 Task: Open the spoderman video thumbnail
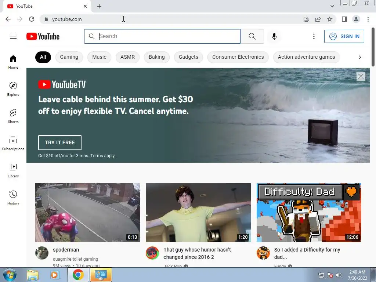[x=87, y=213]
